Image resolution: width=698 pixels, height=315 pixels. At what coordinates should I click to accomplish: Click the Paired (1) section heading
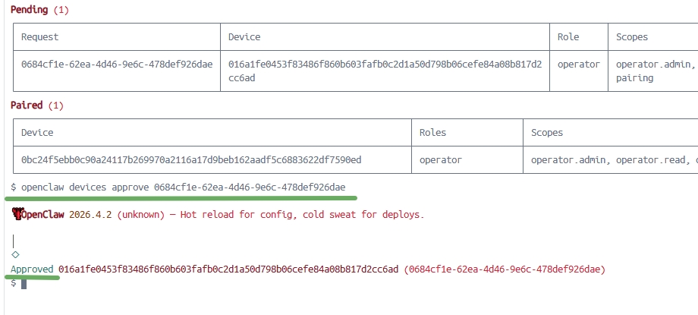[37, 106]
